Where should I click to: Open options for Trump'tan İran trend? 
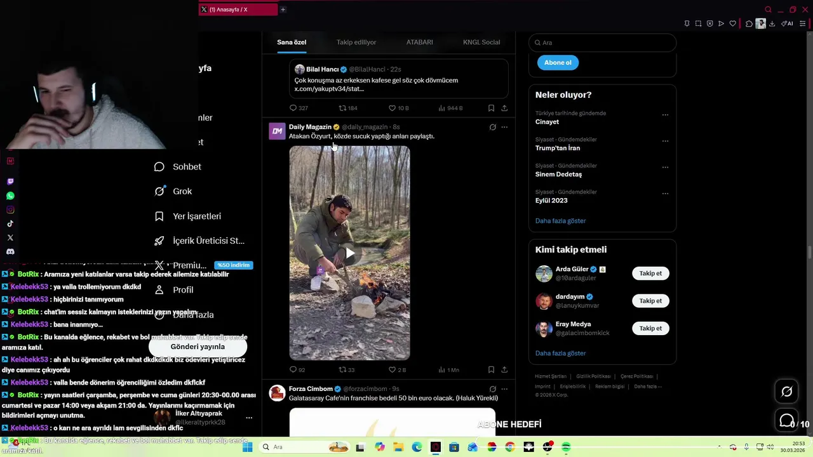coord(665,141)
